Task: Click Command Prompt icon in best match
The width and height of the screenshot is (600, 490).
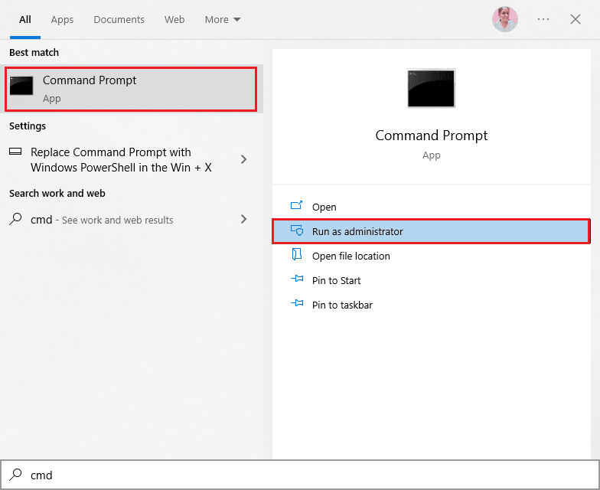Action: (21, 86)
